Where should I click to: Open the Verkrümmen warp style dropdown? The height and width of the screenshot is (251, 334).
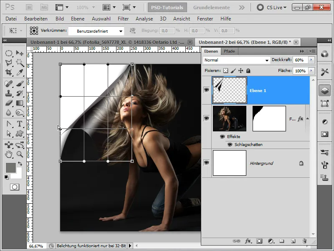[96, 31]
